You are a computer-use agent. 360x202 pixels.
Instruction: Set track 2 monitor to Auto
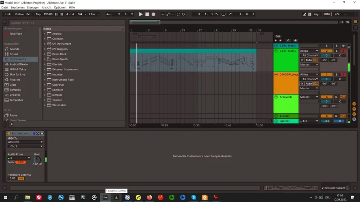click(x=309, y=60)
